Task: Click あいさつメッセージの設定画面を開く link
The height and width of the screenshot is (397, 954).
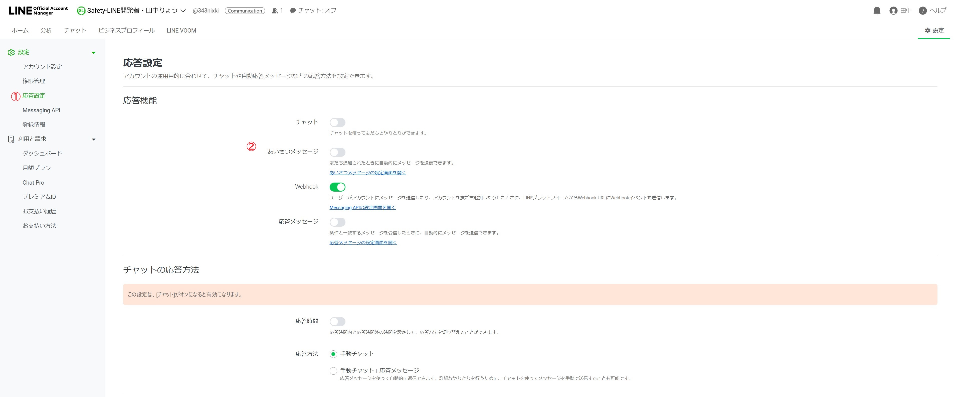Action: (368, 173)
